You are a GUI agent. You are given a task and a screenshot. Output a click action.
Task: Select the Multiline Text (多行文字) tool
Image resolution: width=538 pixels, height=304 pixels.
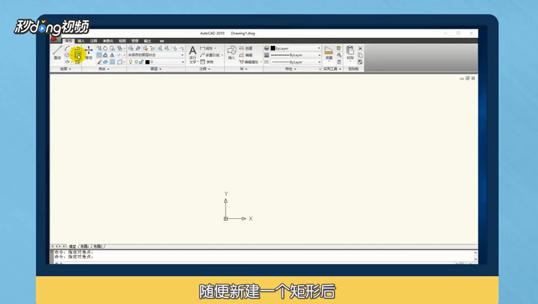click(x=193, y=54)
